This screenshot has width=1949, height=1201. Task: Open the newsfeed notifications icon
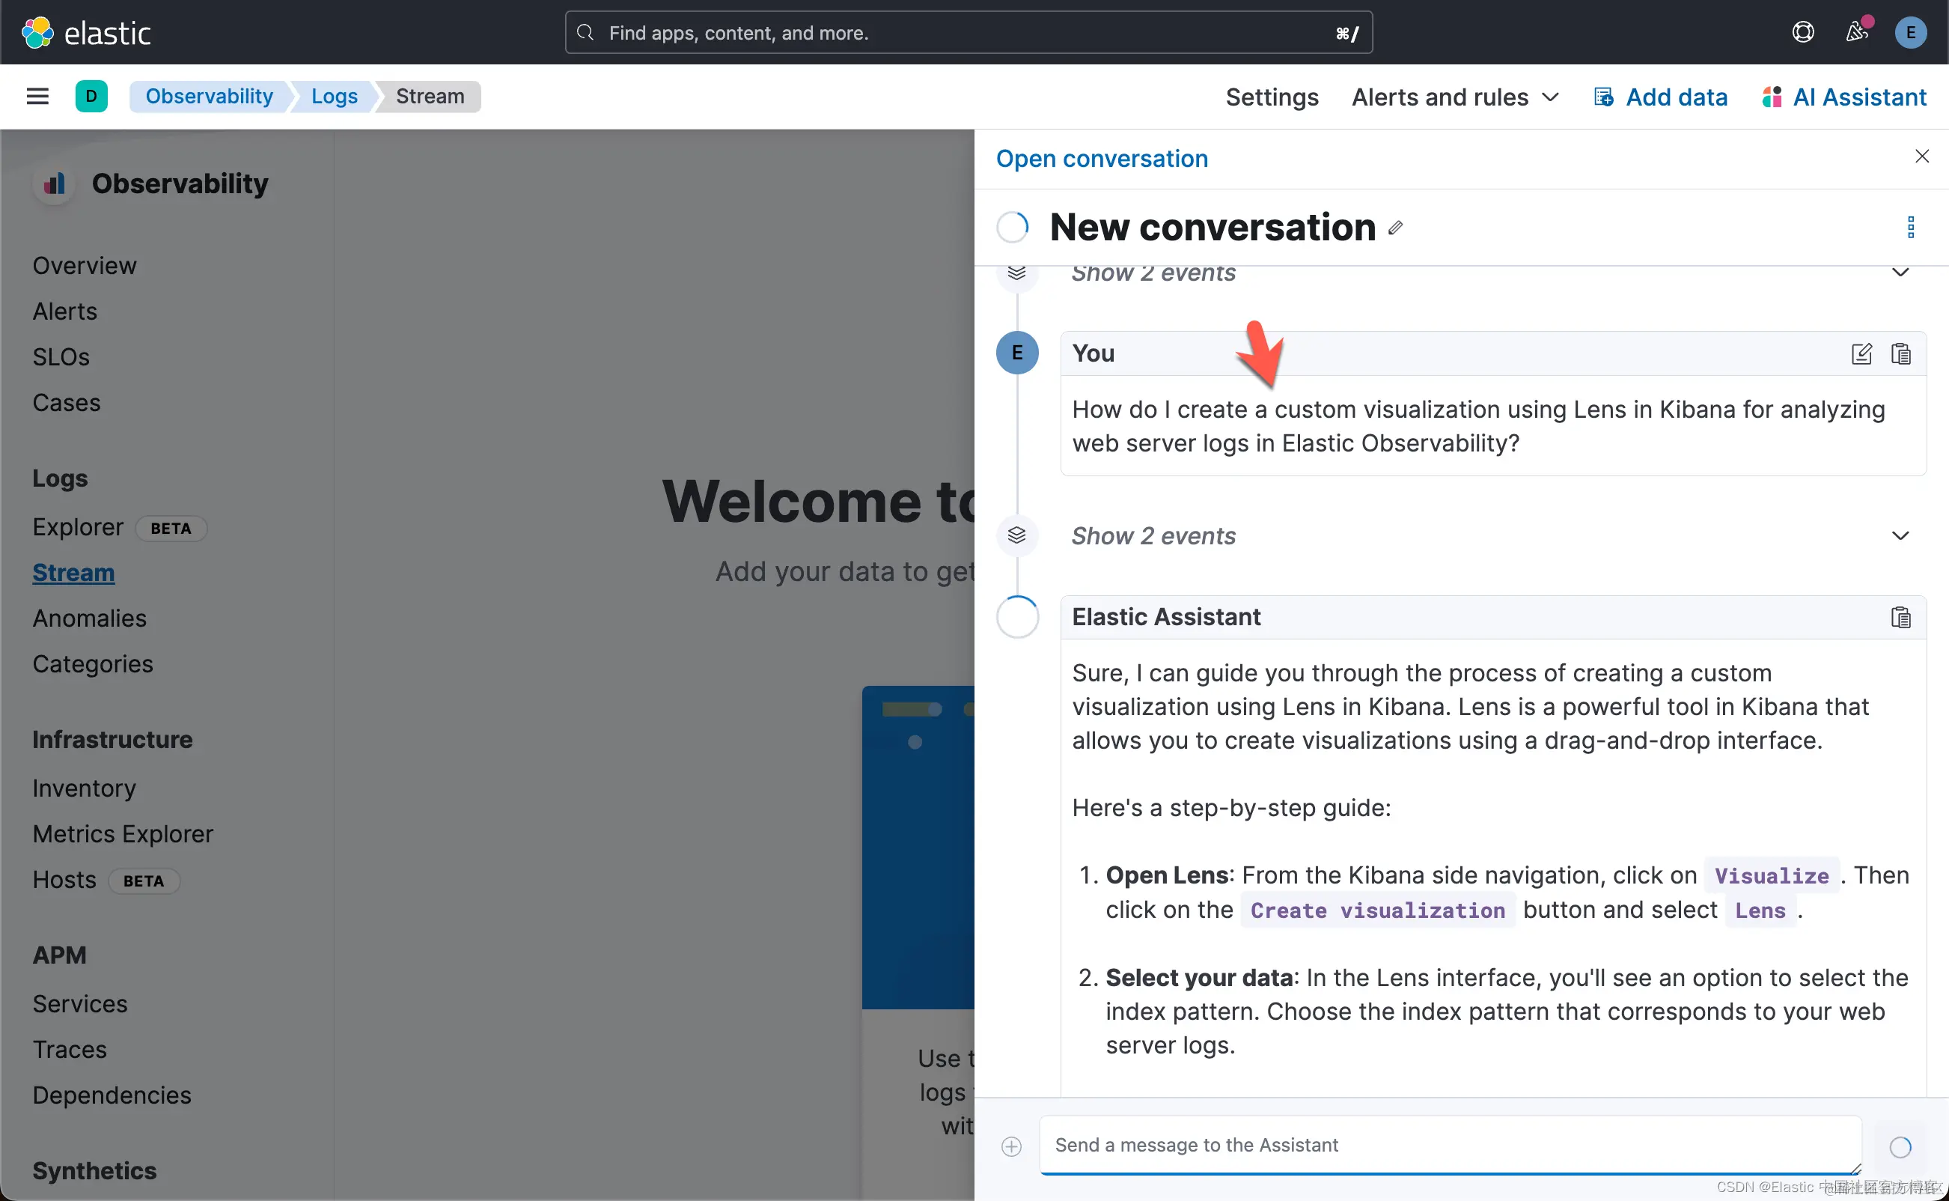click(x=1856, y=32)
